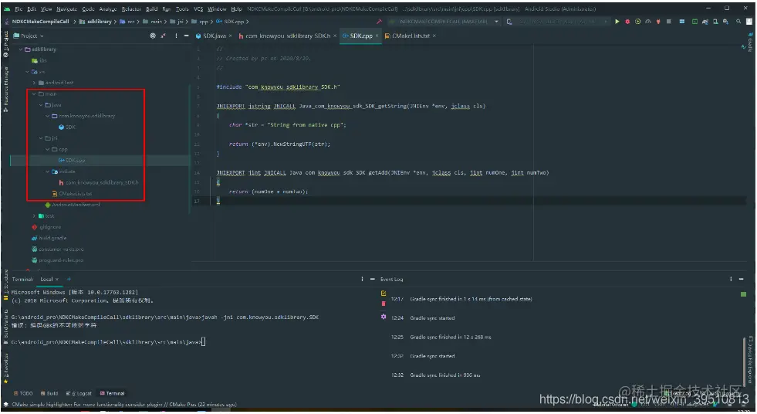The height and width of the screenshot is (414, 757).
Task: Open the Navigate menu
Action: click(66, 8)
